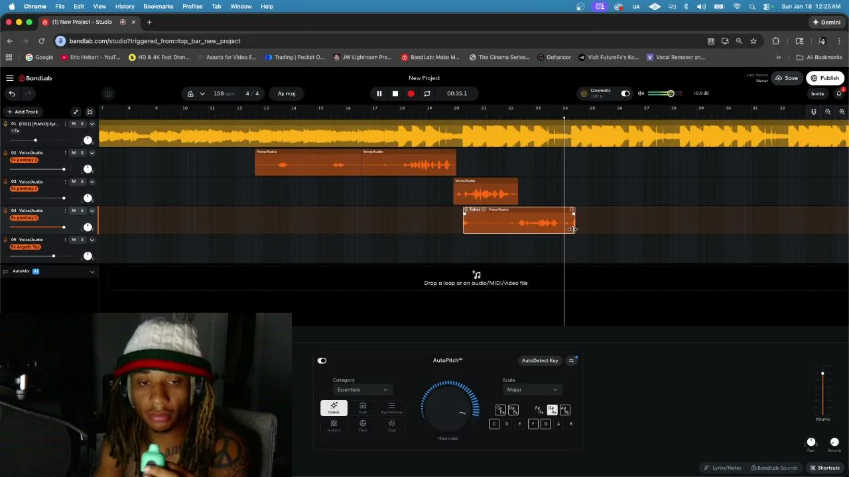Viewport: 849px width, 477px height.
Task: Select the Third AutoPitch preset
Action: [x=363, y=425]
